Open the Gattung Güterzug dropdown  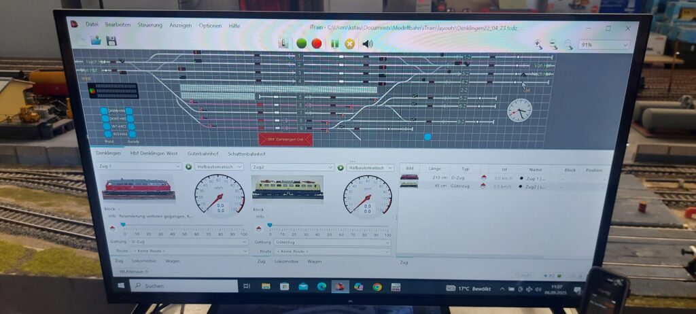324,242
